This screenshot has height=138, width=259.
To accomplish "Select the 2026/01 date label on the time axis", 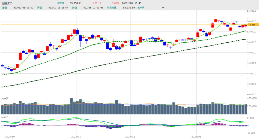I will (x=197, y=136).
